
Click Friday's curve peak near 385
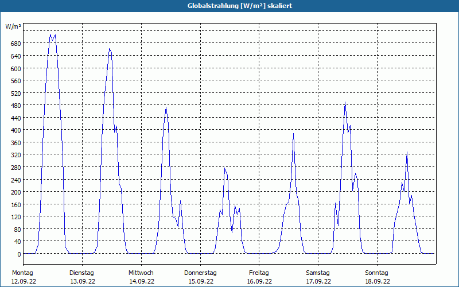click(x=293, y=134)
